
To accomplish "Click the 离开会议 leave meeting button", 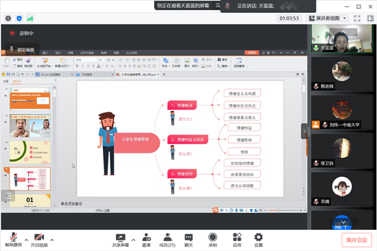I will pos(357,240).
